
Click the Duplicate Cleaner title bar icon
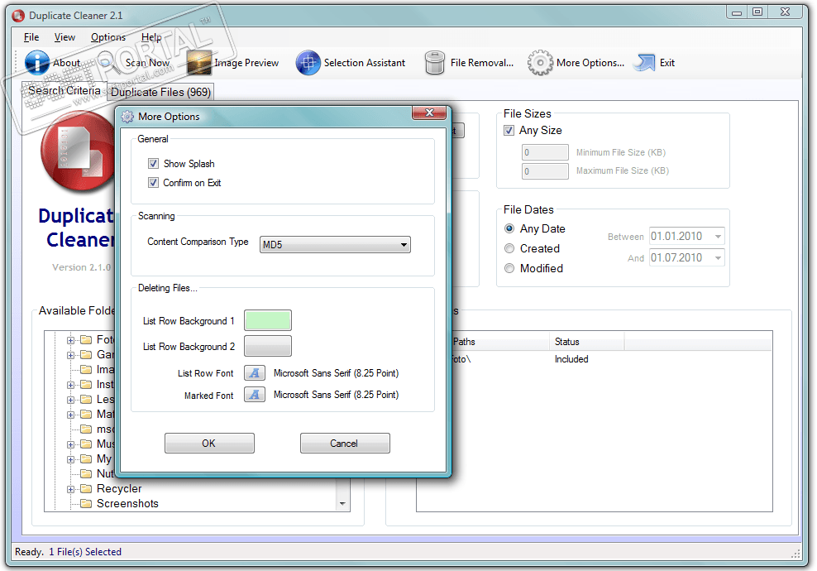[18, 16]
